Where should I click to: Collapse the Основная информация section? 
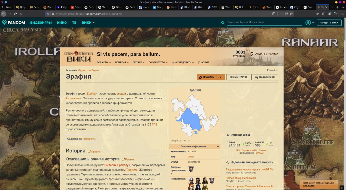coord(218,146)
